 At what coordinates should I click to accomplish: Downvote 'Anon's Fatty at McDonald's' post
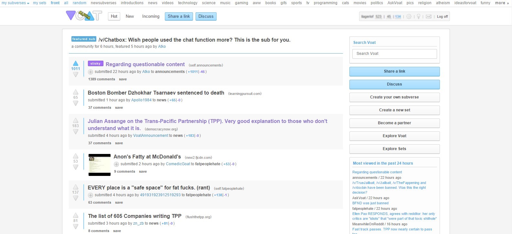[76, 167]
